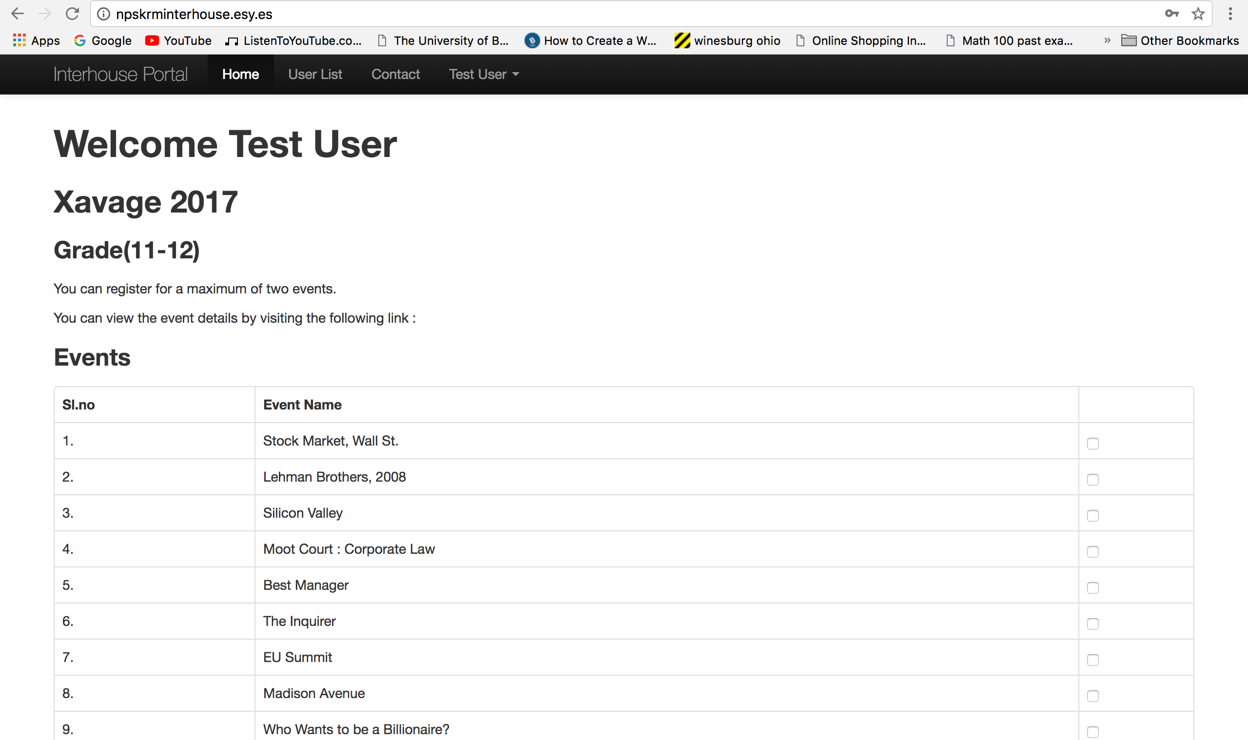
Task: Click the browser back arrow
Action: pos(18,14)
